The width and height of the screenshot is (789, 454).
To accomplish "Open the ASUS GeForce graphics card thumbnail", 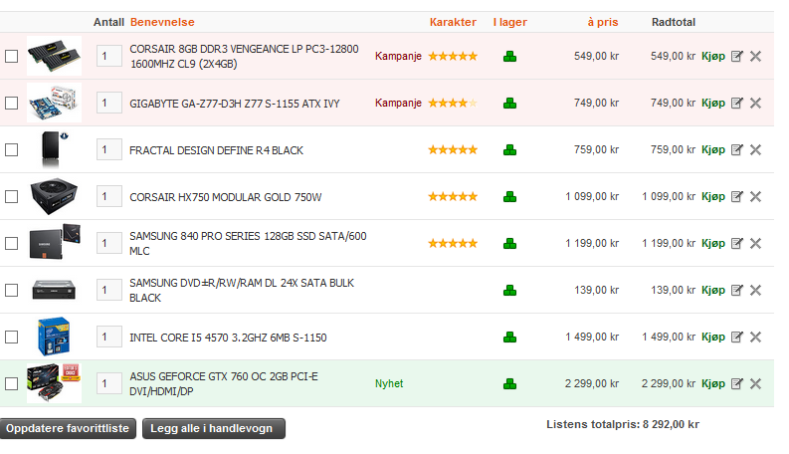I will click(54, 383).
